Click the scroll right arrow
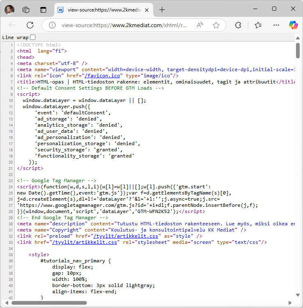The width and height of the screenshot is (303, 308). point(290,303)
